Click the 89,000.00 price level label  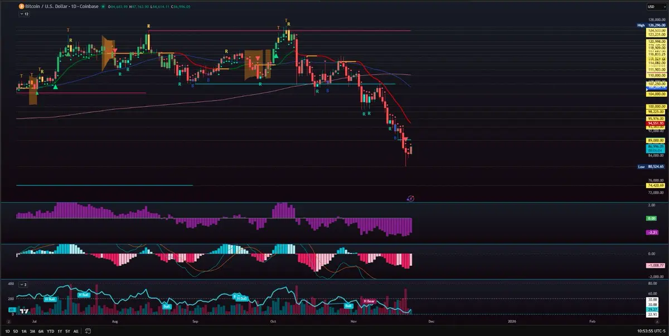click(x=657, y=140)
